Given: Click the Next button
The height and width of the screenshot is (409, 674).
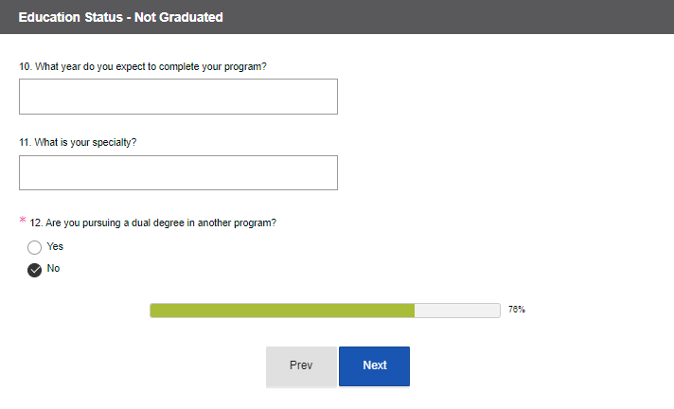Looking at the screenshot, I should (374, 366).
